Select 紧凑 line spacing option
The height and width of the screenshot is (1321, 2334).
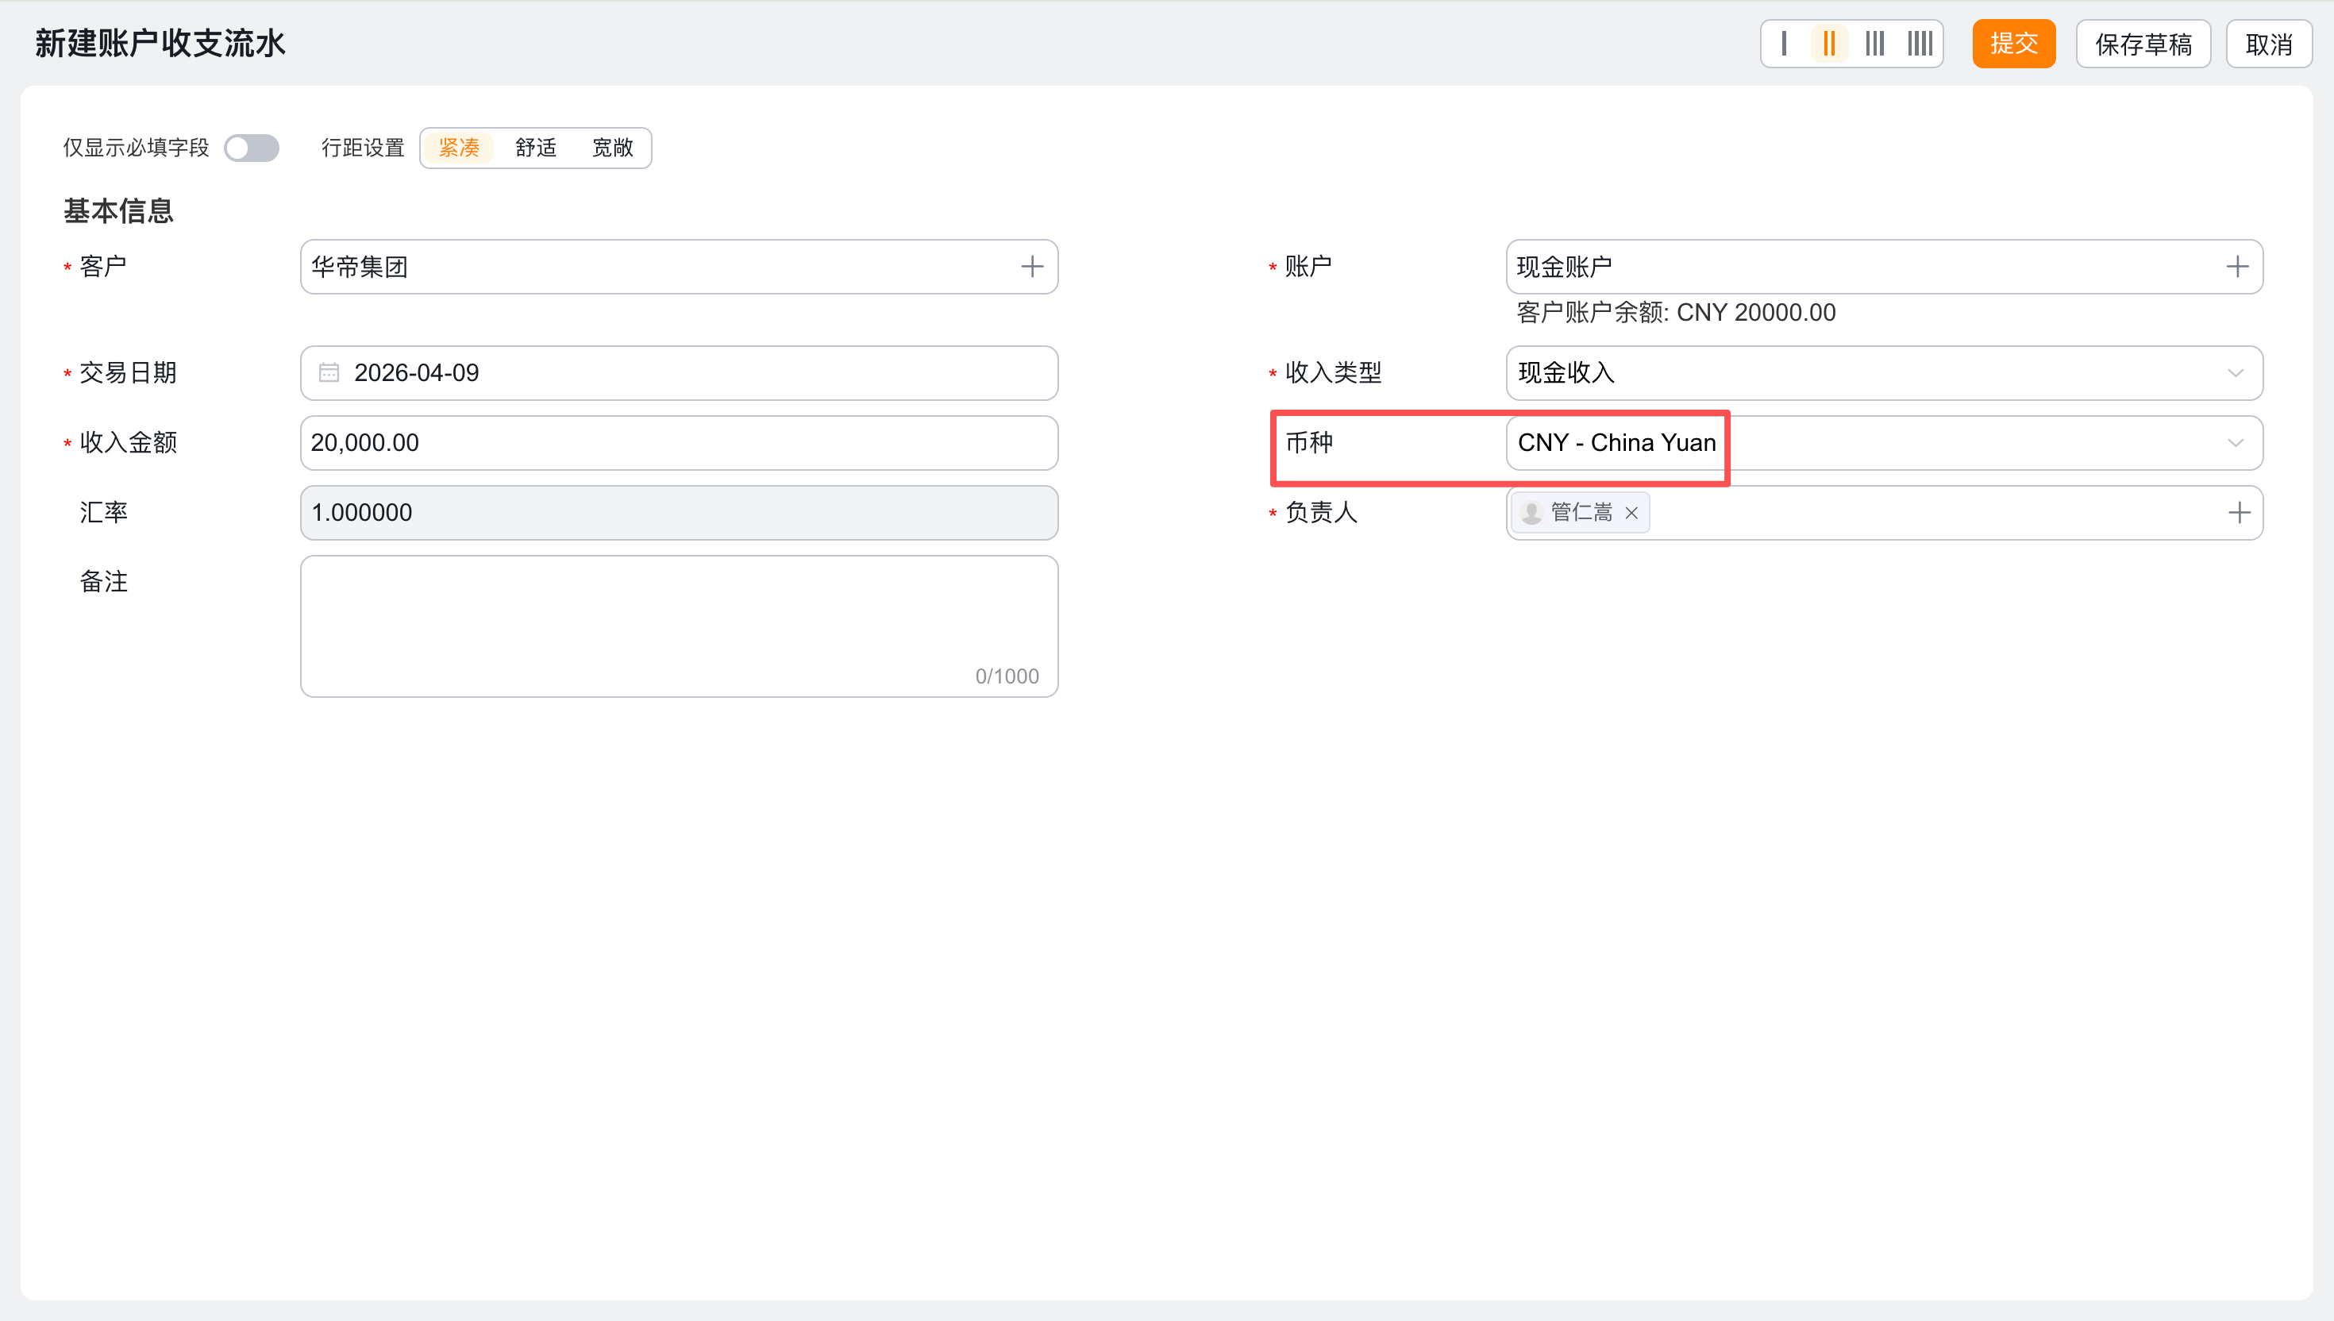pos(458,148)
